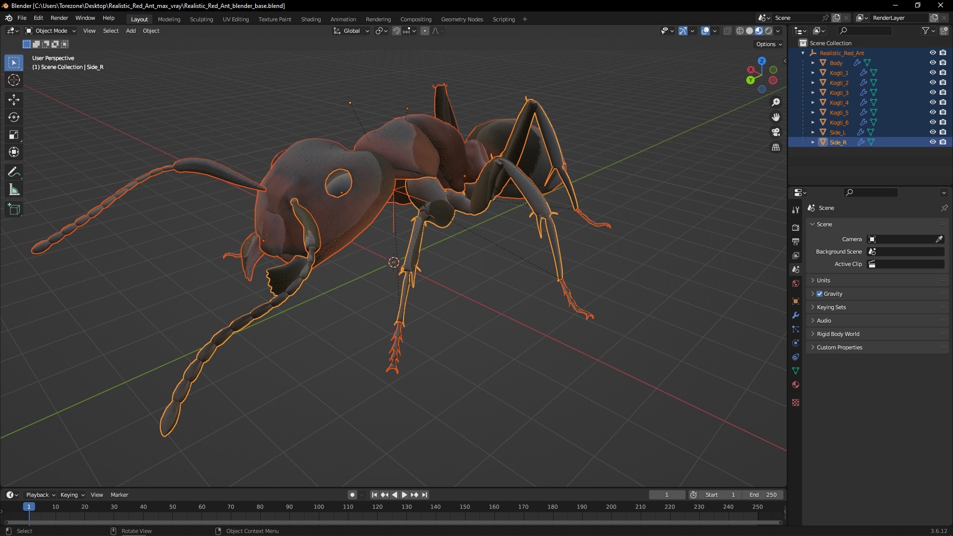This screenshot has height=536, width=953.
Task: Click the current frame field
Action: 667,495
